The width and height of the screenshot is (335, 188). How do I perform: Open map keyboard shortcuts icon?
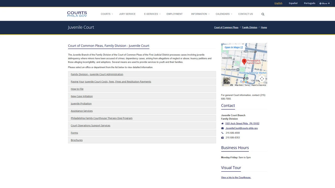coord(231,85)
